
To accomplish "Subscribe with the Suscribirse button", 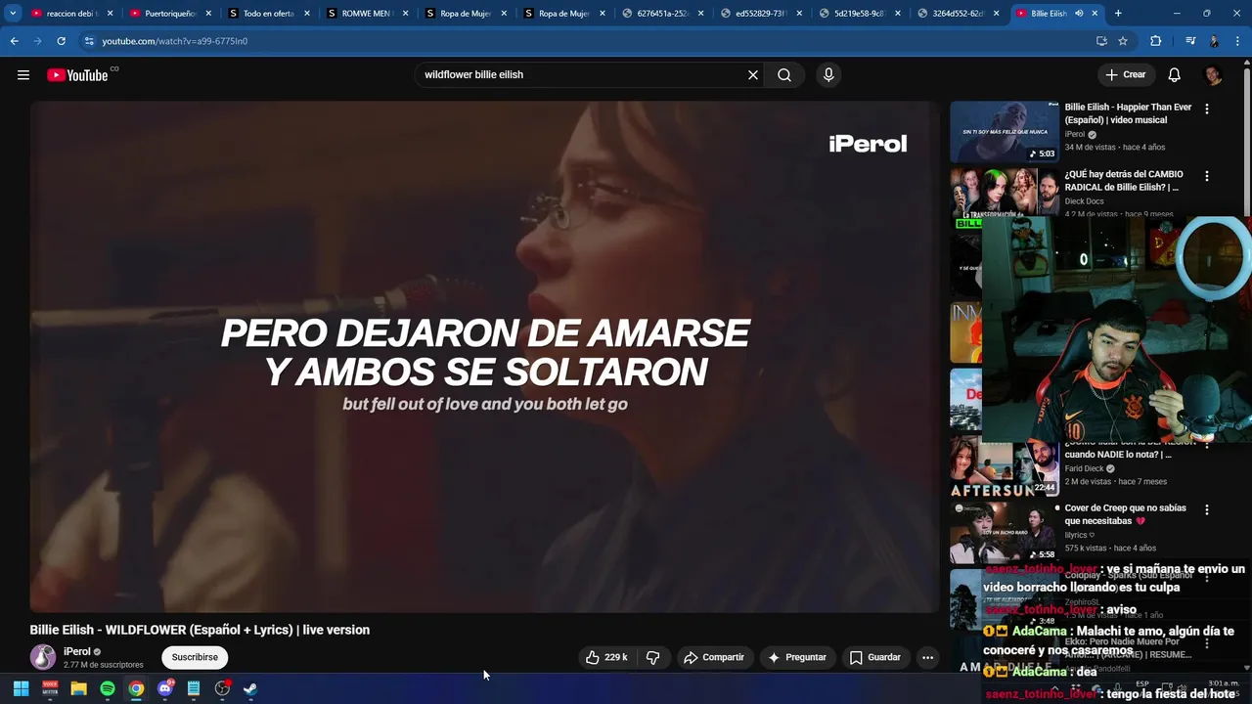I will point(195,658).
